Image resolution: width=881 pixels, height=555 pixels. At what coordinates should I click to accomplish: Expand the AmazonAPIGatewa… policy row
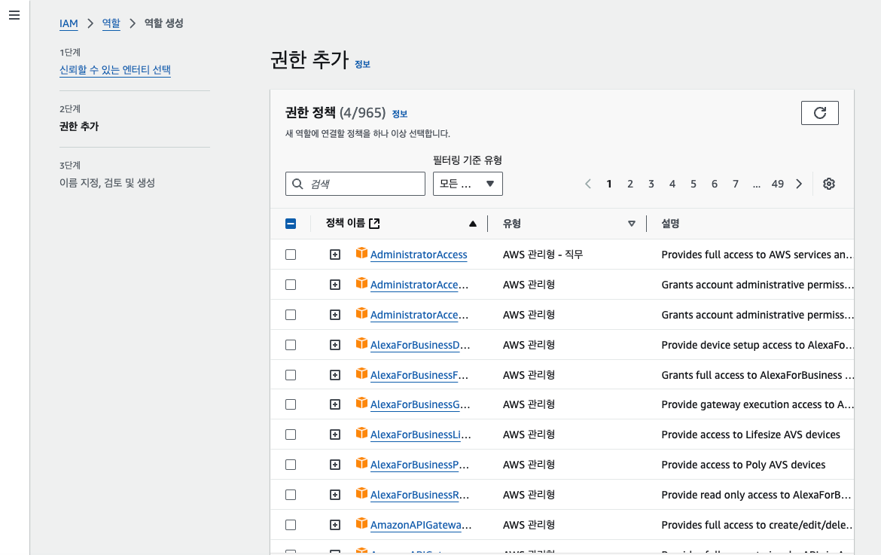[335, 525]
